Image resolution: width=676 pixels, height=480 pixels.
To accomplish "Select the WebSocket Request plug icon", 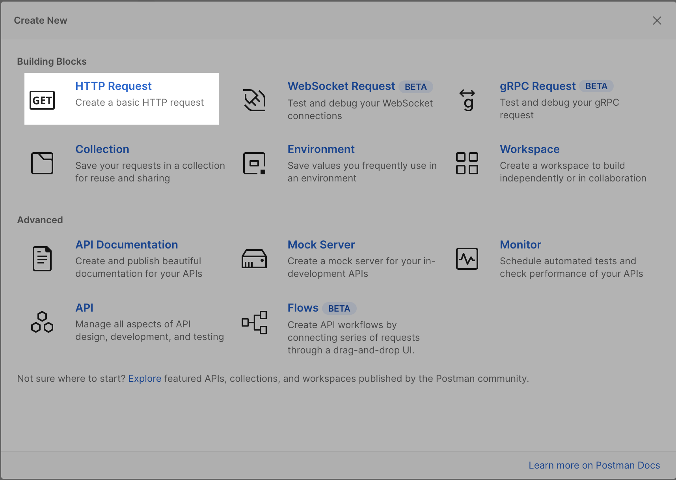I will pyautogui.click(x=254, y=100).
